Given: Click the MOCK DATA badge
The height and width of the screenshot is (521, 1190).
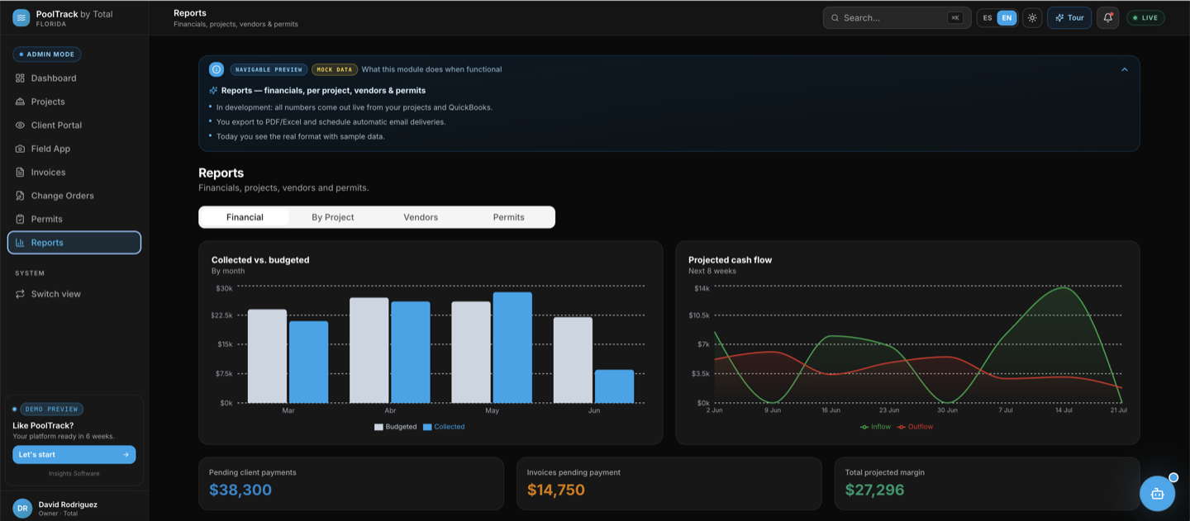Looking at the screenshot, I should tap(335, 69).
